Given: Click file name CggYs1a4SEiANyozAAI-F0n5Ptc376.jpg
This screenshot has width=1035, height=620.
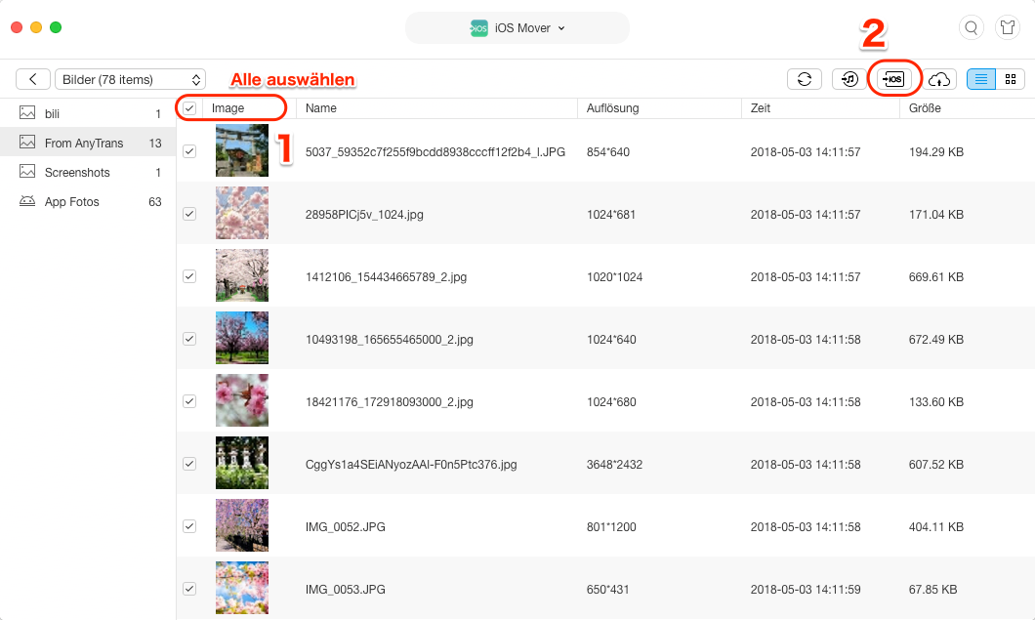Looking at the screenshot, I should pyautogui.click(x=411, y=464).
